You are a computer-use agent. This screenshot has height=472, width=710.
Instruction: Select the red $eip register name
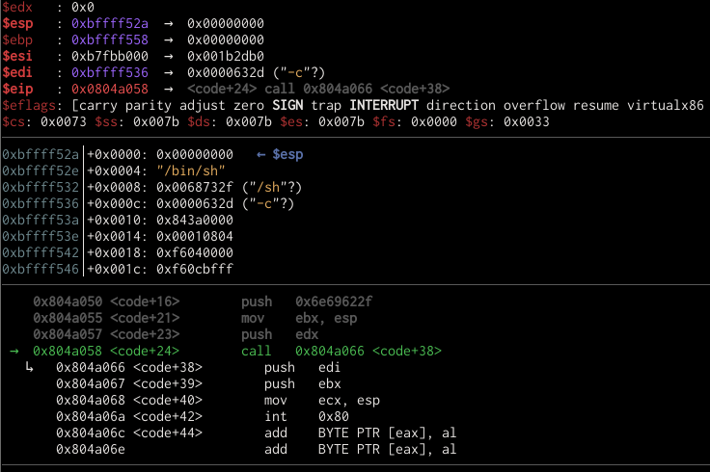pos(20,89)
